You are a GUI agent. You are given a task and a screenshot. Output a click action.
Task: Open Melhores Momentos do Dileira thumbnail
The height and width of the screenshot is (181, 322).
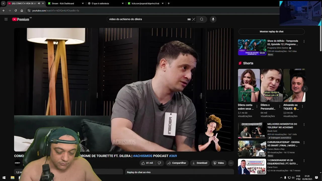click(x=252, y=130)
